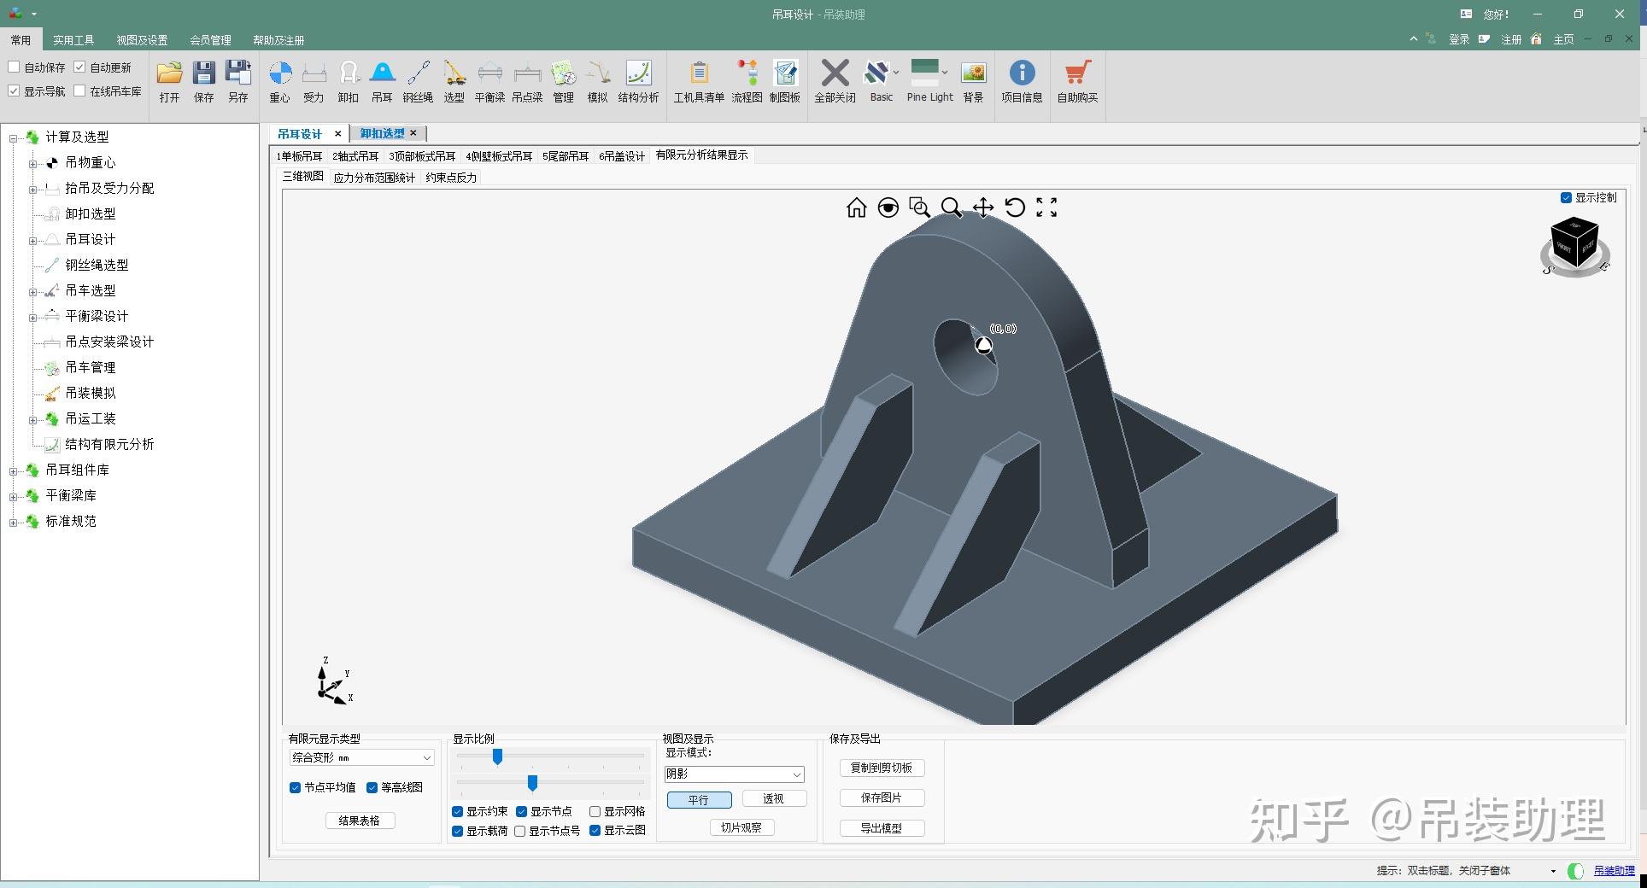Click the upper 显示比例 slider handle

coord(497,757)
